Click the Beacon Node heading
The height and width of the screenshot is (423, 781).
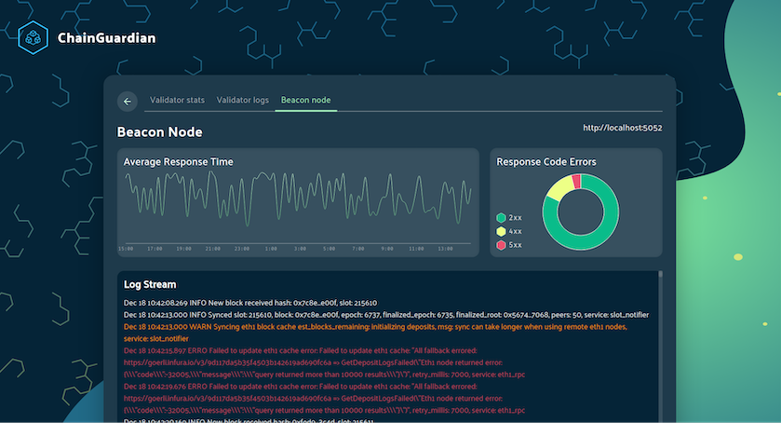click(x=160, y=132)
